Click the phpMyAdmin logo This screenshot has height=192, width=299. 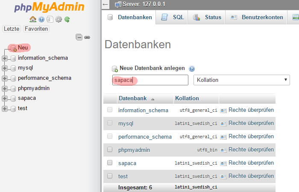click(49, 7)
